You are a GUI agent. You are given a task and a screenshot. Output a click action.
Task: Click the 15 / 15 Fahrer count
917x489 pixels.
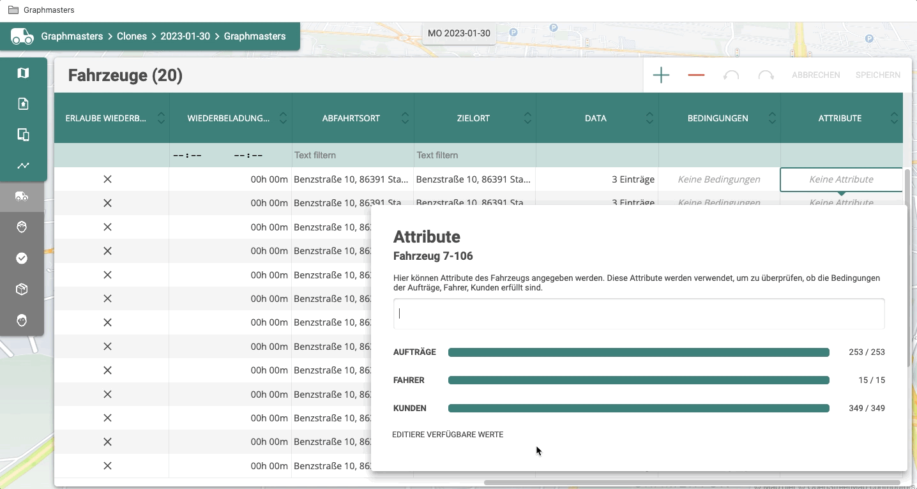(872, 380)
